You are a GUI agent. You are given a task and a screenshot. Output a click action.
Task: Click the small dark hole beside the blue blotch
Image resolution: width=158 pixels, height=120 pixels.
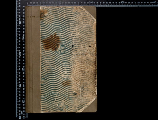[x=72, y=46]
